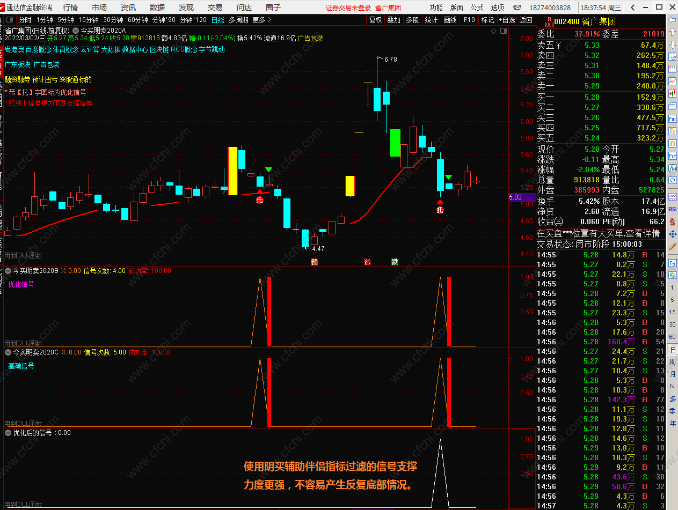Open the 交易 menu
This screenshot has height=510, width=678.
[215, 8]
